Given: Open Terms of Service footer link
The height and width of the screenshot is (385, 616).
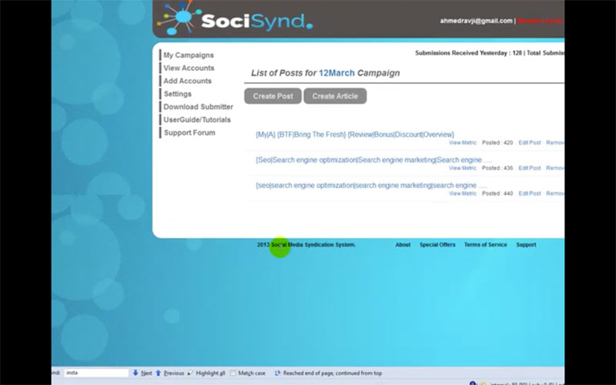Looking at the screenshot, I should pyautogui.click(x=486, y=245).
